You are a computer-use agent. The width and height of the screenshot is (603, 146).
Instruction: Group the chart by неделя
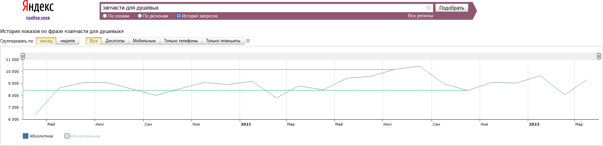[68, 41]
